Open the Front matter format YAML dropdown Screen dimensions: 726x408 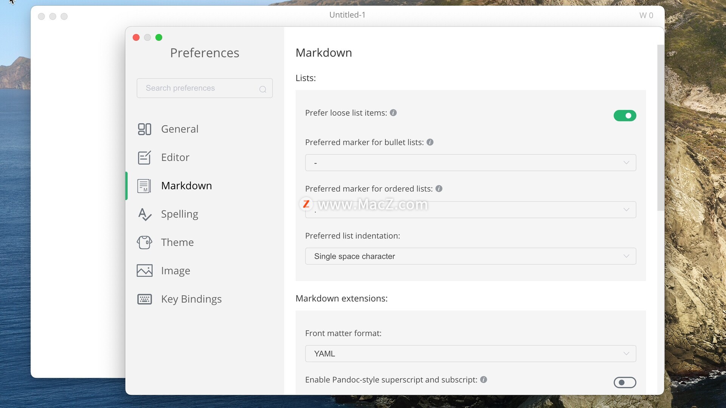point(470,354)
